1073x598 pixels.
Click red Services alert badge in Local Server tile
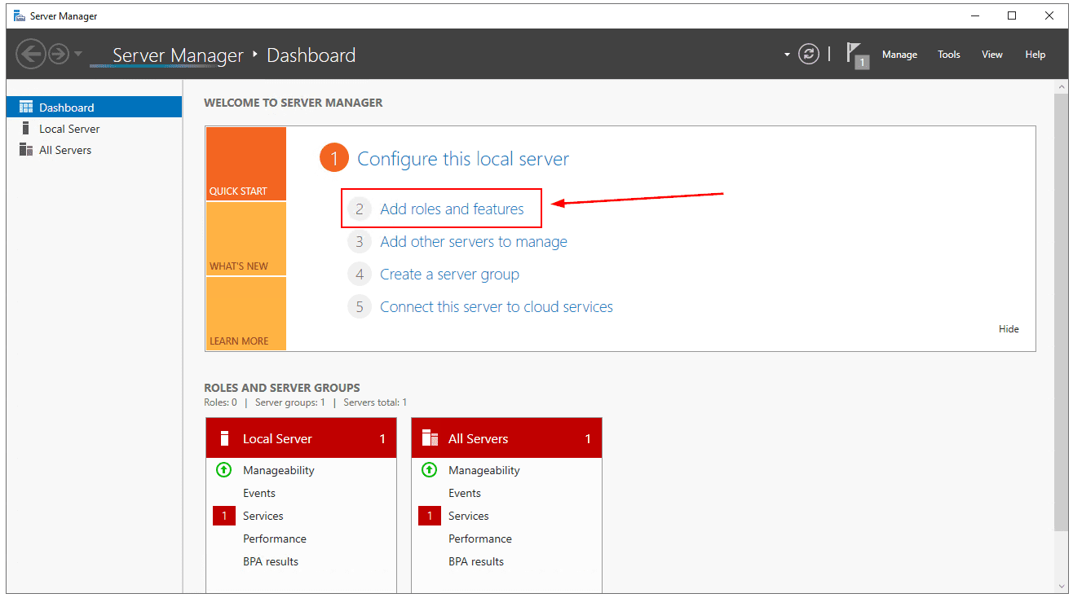click(224, 516)
